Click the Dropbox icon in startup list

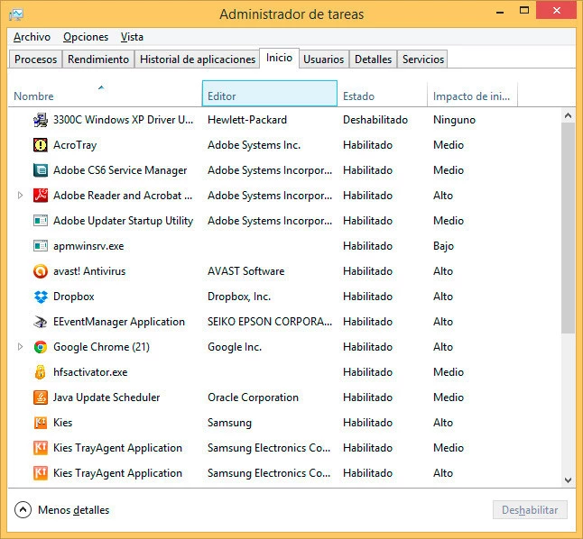pyautogui.click(x=41, y=297)
